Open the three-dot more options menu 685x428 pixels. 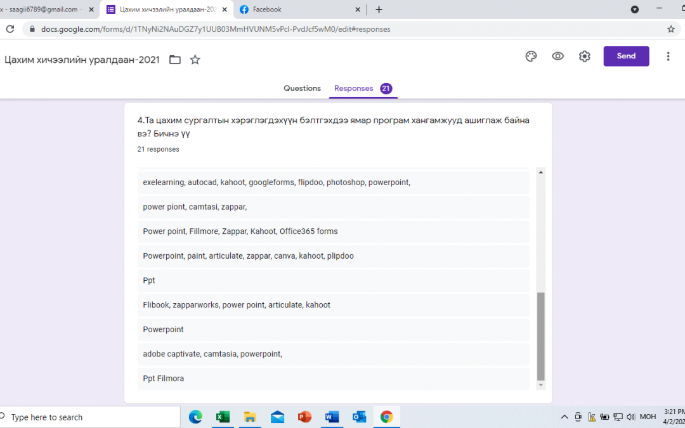coord(668,56)
